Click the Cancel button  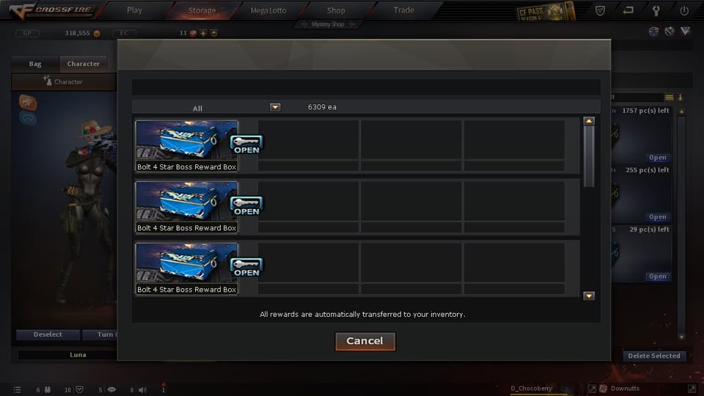(x=365, y=341)
